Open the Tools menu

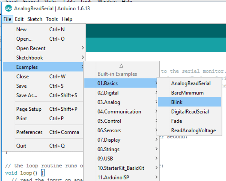52,19
